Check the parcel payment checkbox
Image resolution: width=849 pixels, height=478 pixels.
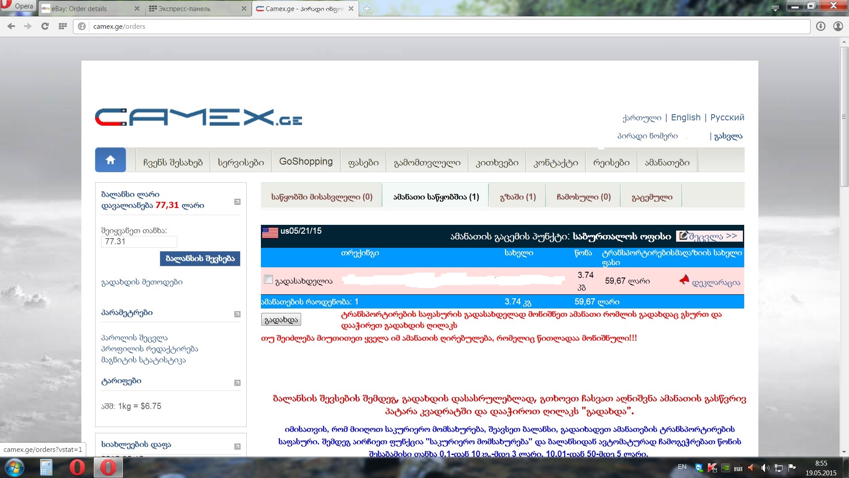click(x=268, y=279)
